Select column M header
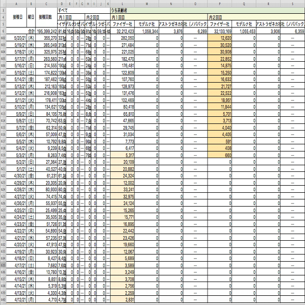Image resolution: width=305 pixels, height=305 pixels. point(147,4)
